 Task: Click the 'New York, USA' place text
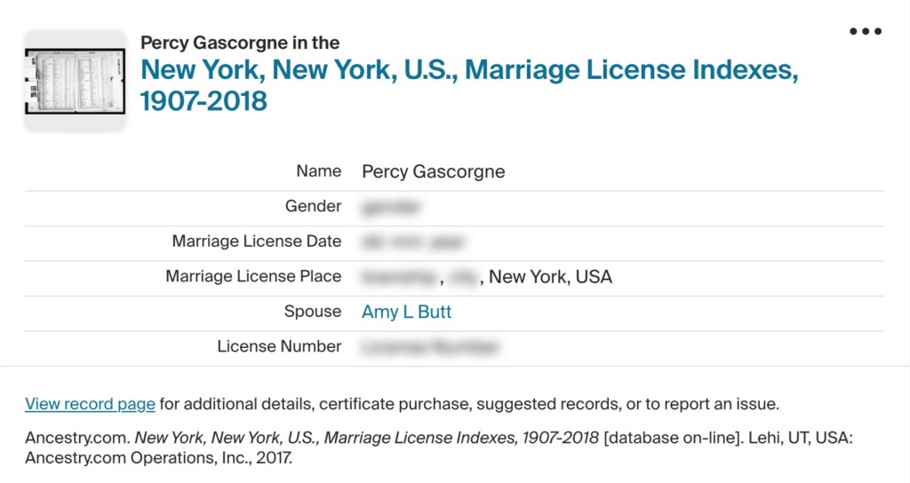point(550,277)
